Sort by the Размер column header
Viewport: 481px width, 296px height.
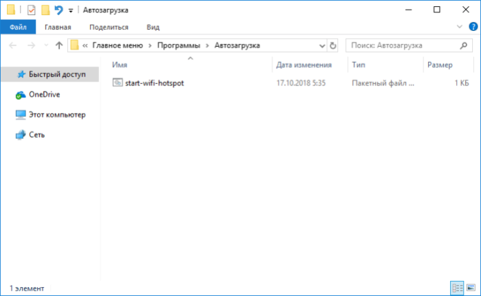(440, 65)
